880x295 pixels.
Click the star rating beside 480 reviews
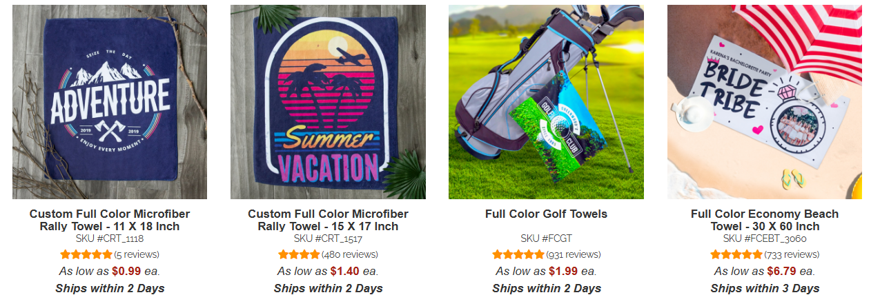pyautogui.click(x=299, y=254)
